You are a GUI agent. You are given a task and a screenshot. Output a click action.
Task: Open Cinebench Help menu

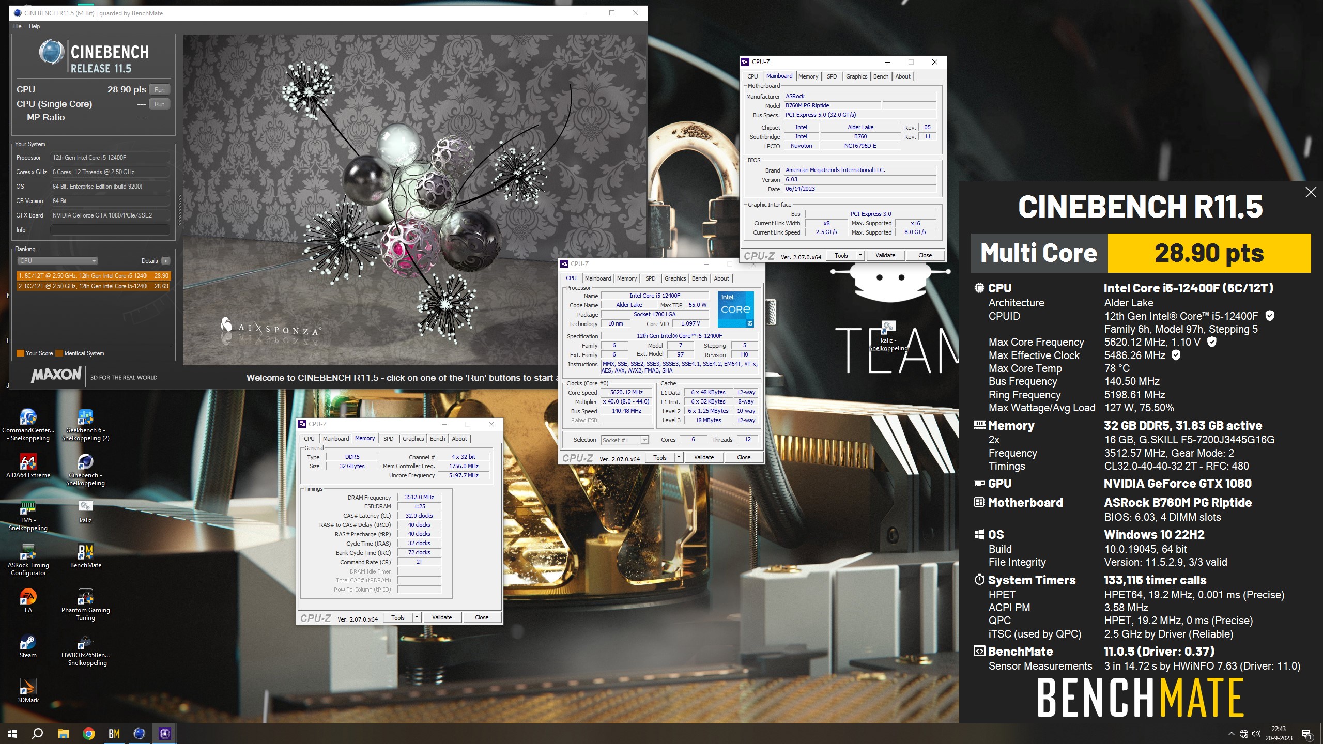point(34,26)
